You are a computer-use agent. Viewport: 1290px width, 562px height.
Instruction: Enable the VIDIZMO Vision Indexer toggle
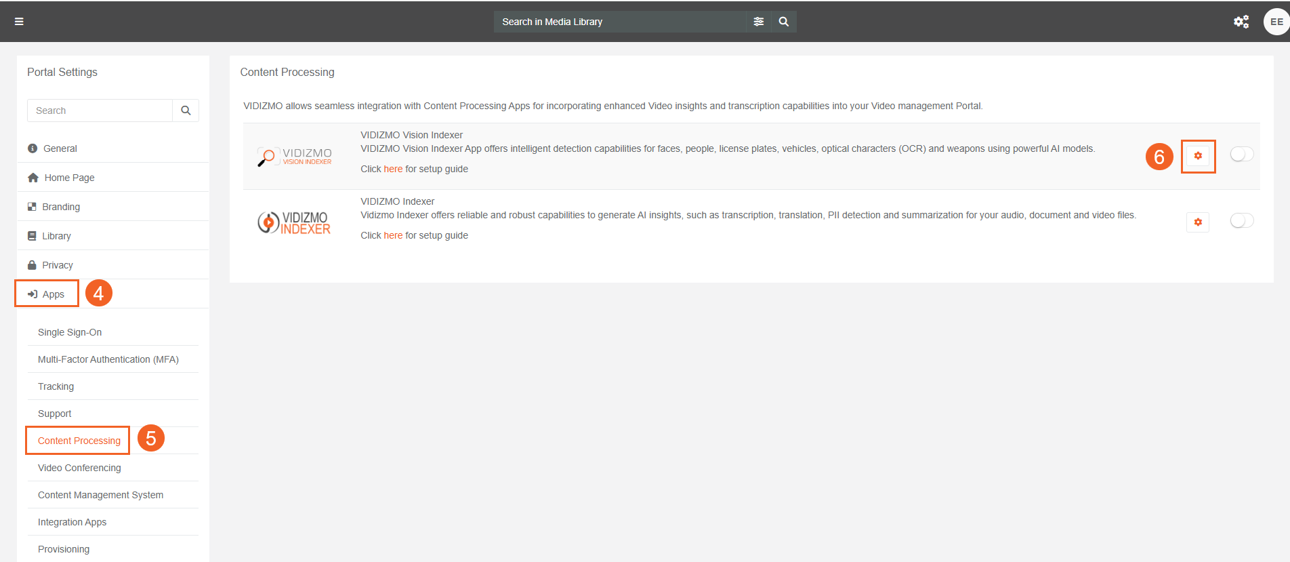(1241, 155)
